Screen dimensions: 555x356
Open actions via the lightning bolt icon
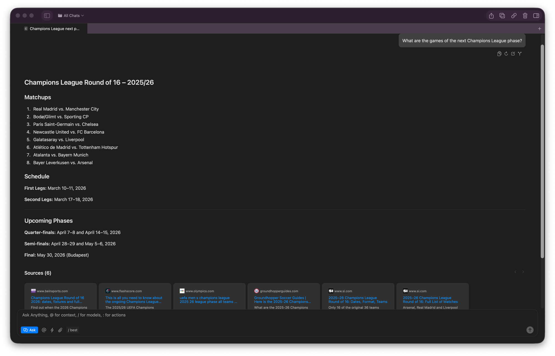pyautogui.click(x=52, y=330)
